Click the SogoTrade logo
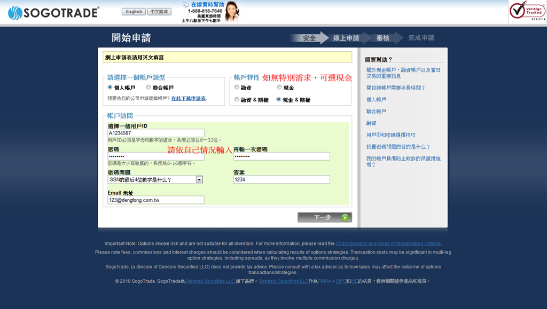The image size is (547, 309). click(53, 13)
